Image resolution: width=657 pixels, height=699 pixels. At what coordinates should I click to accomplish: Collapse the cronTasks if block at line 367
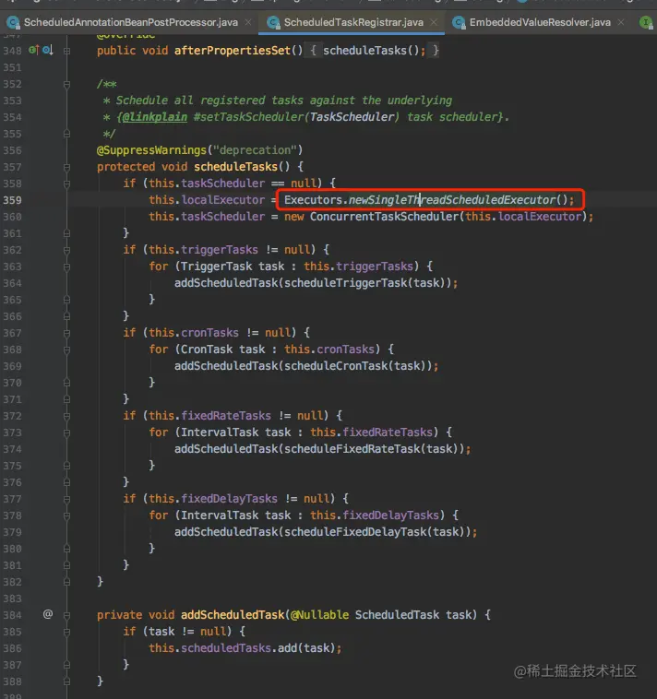[x=67, y=333]
